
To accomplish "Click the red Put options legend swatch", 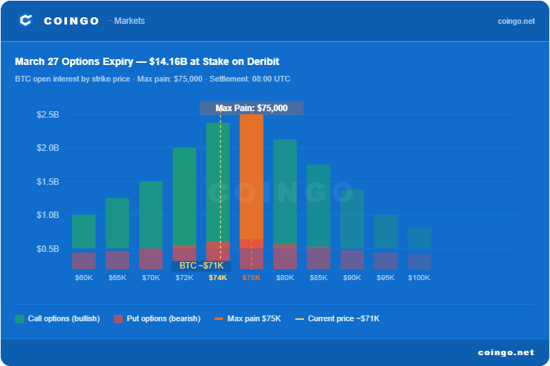I will [118, 318].
